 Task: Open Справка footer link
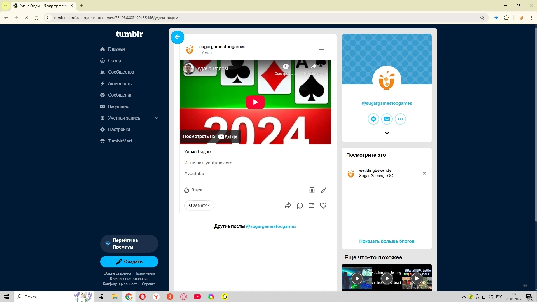click(148, 284)
